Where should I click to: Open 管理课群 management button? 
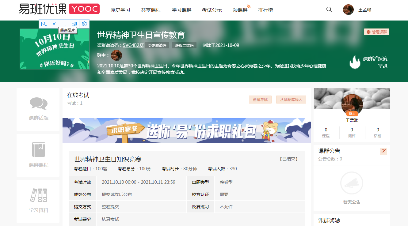377,32
